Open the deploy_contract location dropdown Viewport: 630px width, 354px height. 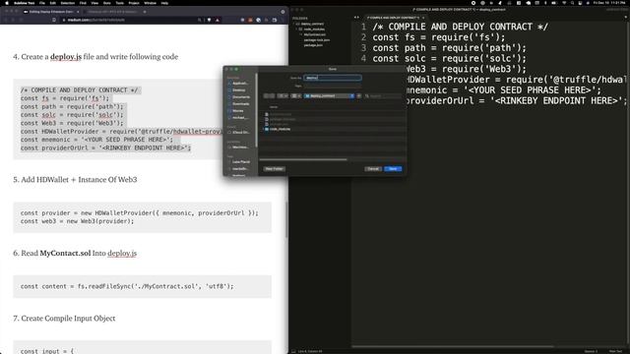click(330, 96)
